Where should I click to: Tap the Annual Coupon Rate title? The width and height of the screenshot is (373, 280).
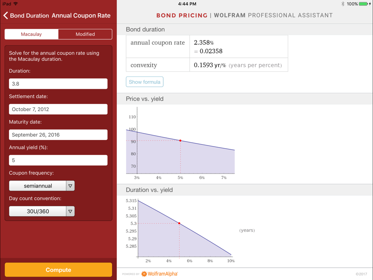click(81, 15)
